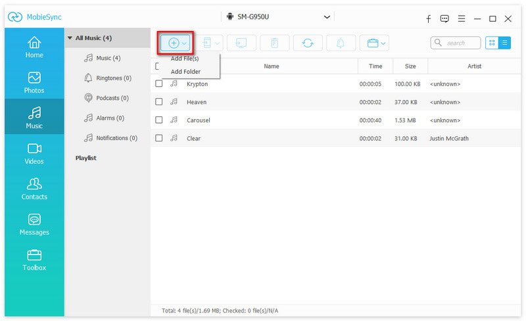Click the ringtone bell toolbar icon
Image resolution: width=526 pixels, height=321 pixels.
341,43
